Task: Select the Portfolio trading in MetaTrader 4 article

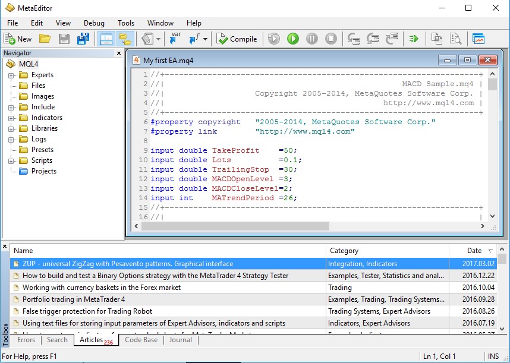Action: (74, 299)
